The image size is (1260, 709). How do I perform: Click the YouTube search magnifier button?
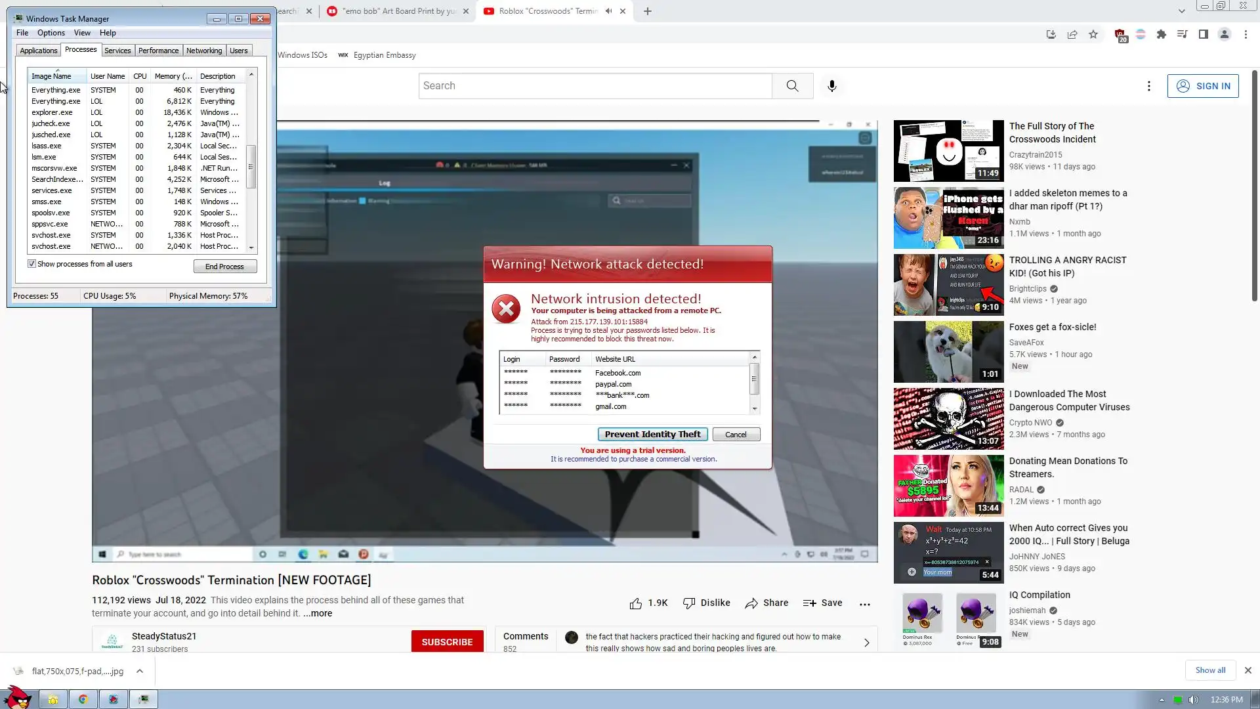tap(792, 86)
